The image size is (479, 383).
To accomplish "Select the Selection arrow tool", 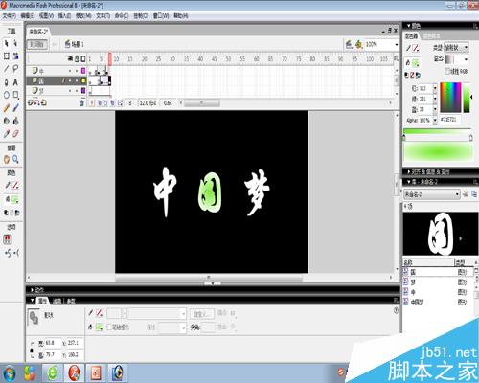I will (x=7, y=43).
